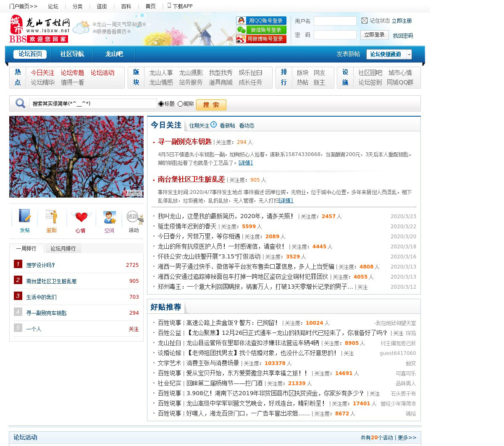Click the 发帖 post icon
The width and height of the screenshot is (504, 446).
pyautogui.click(x=25, y=216)
